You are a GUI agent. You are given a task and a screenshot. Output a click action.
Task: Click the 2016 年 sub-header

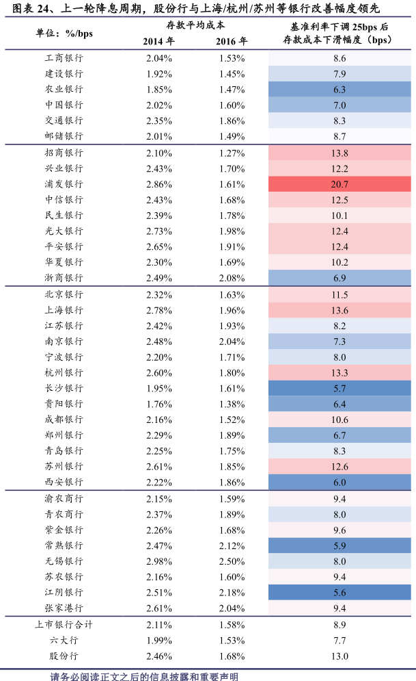tap(232, 41)
